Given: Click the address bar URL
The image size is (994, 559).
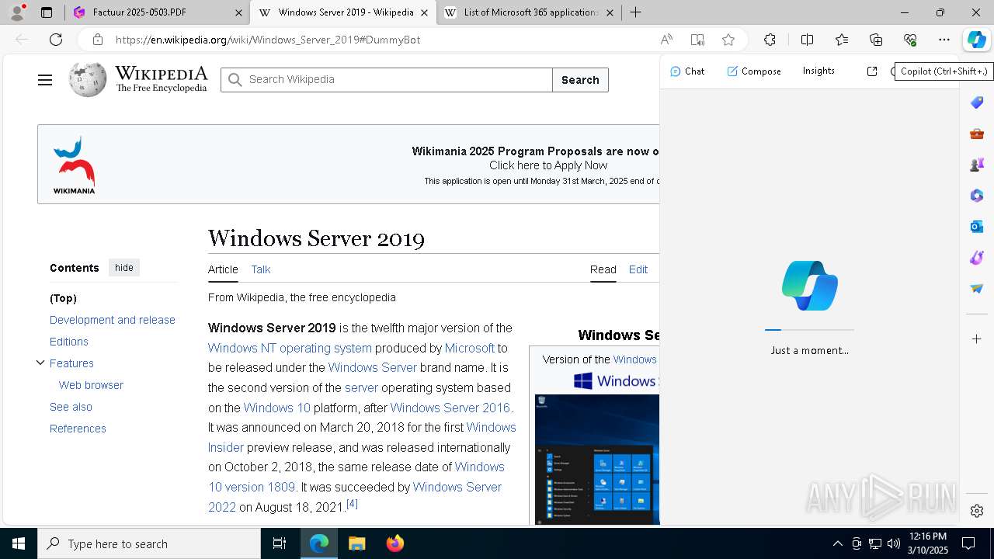Looking at the screenshot, I should pyautogui.click(x=268, y=40).
